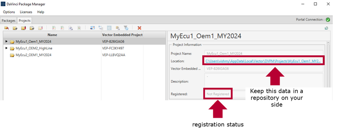The width and height of the screenshot is (342, 134).
Task: Minimize the DaVinci Package Manager window
Action: click(x=303, y=4)
